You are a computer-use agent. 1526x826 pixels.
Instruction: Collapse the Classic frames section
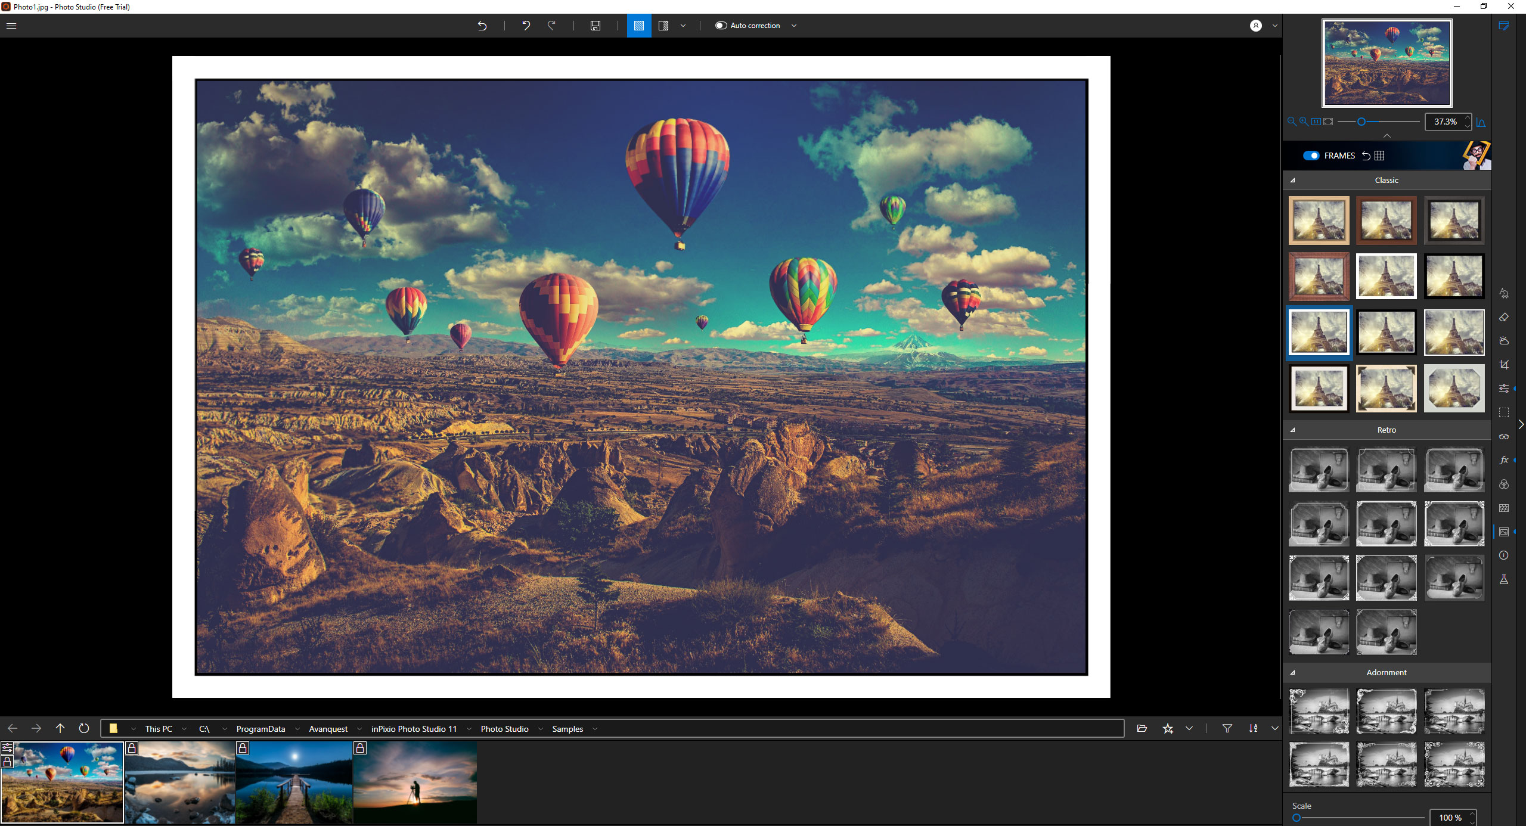[x=1292, y=179]
